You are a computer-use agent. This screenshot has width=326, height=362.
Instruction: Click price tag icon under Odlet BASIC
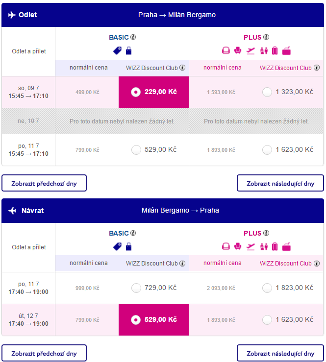[117, 51]
